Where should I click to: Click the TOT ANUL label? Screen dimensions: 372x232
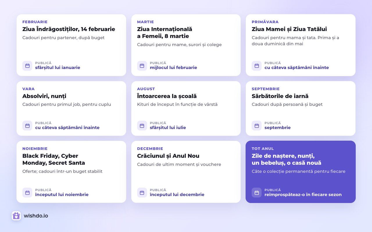click(263, 148)
